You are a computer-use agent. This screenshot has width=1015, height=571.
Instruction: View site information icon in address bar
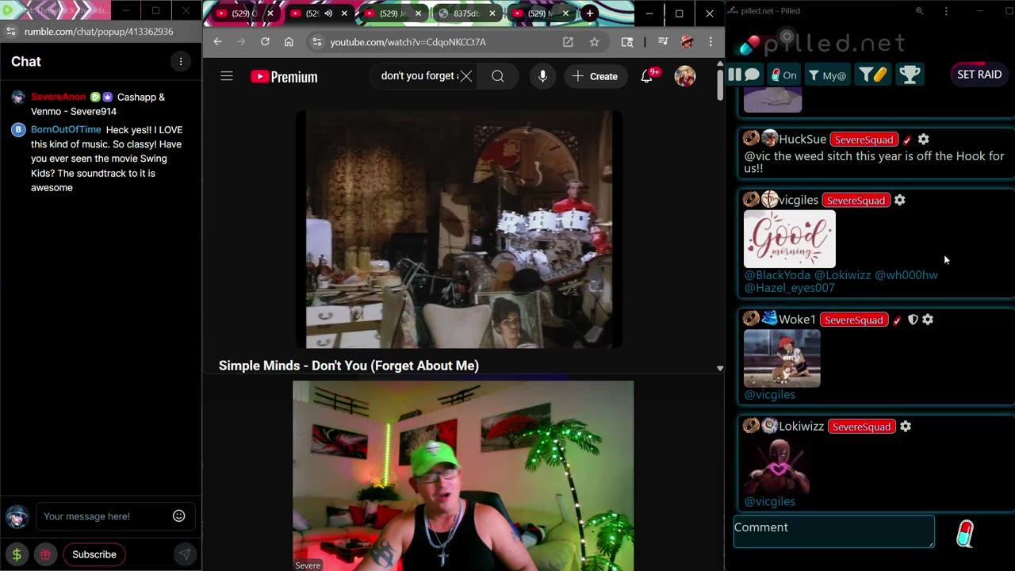coord(316,42)
